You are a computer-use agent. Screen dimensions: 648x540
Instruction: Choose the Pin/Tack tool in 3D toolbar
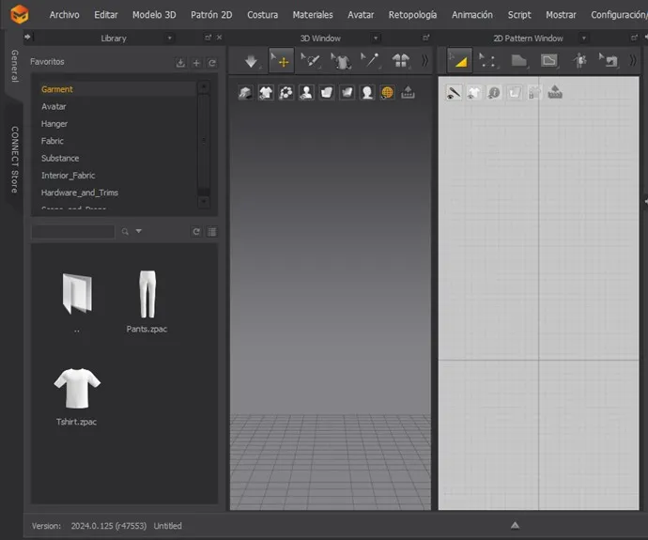pyautogui.click(x=370, y=61)
